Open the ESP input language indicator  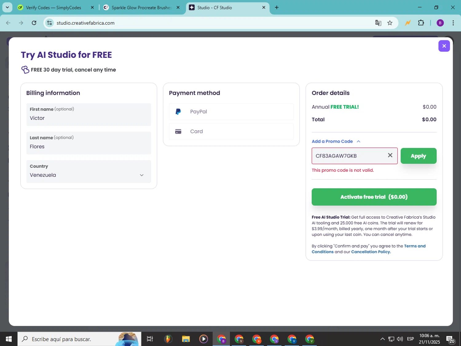point(410,339)
